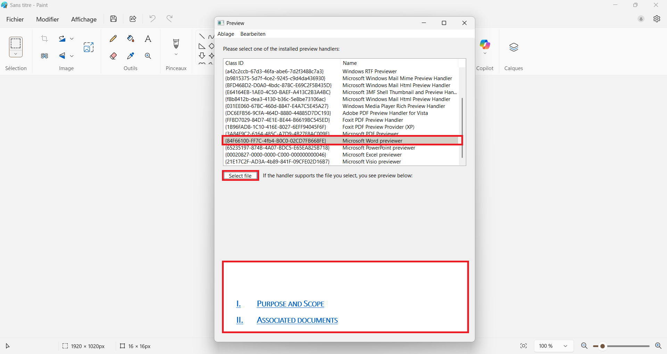Expand the Sélection tool options chevron
The width and height of the screenshot is (667, 354).
(x=16, y=54)
